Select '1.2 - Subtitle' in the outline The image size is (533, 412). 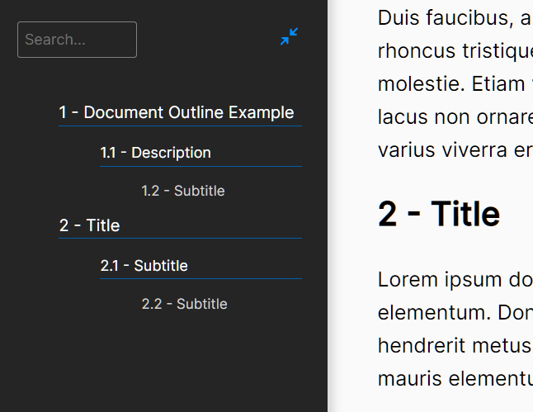point(183,191)
